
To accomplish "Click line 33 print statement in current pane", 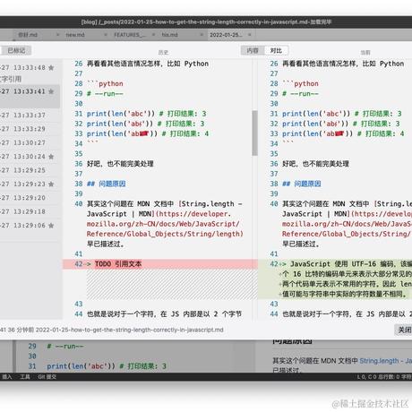I will coord(343,133).
